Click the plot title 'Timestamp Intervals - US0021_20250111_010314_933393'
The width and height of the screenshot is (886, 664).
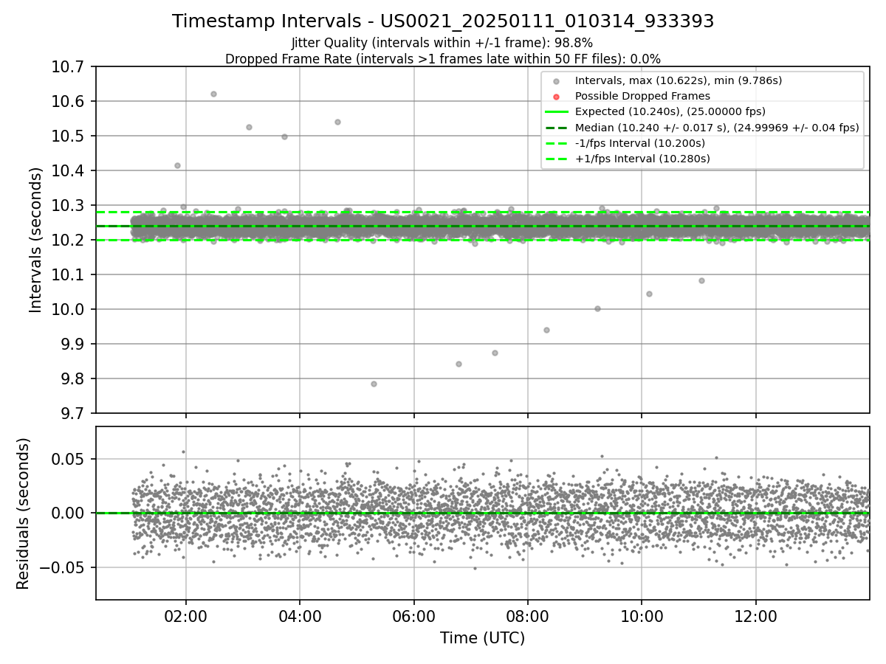point(443,21)
